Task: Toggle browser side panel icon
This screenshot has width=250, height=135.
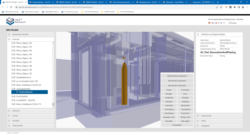Action: click(239, 7)
